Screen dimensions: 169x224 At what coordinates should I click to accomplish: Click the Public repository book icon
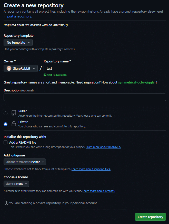point(14,113)
